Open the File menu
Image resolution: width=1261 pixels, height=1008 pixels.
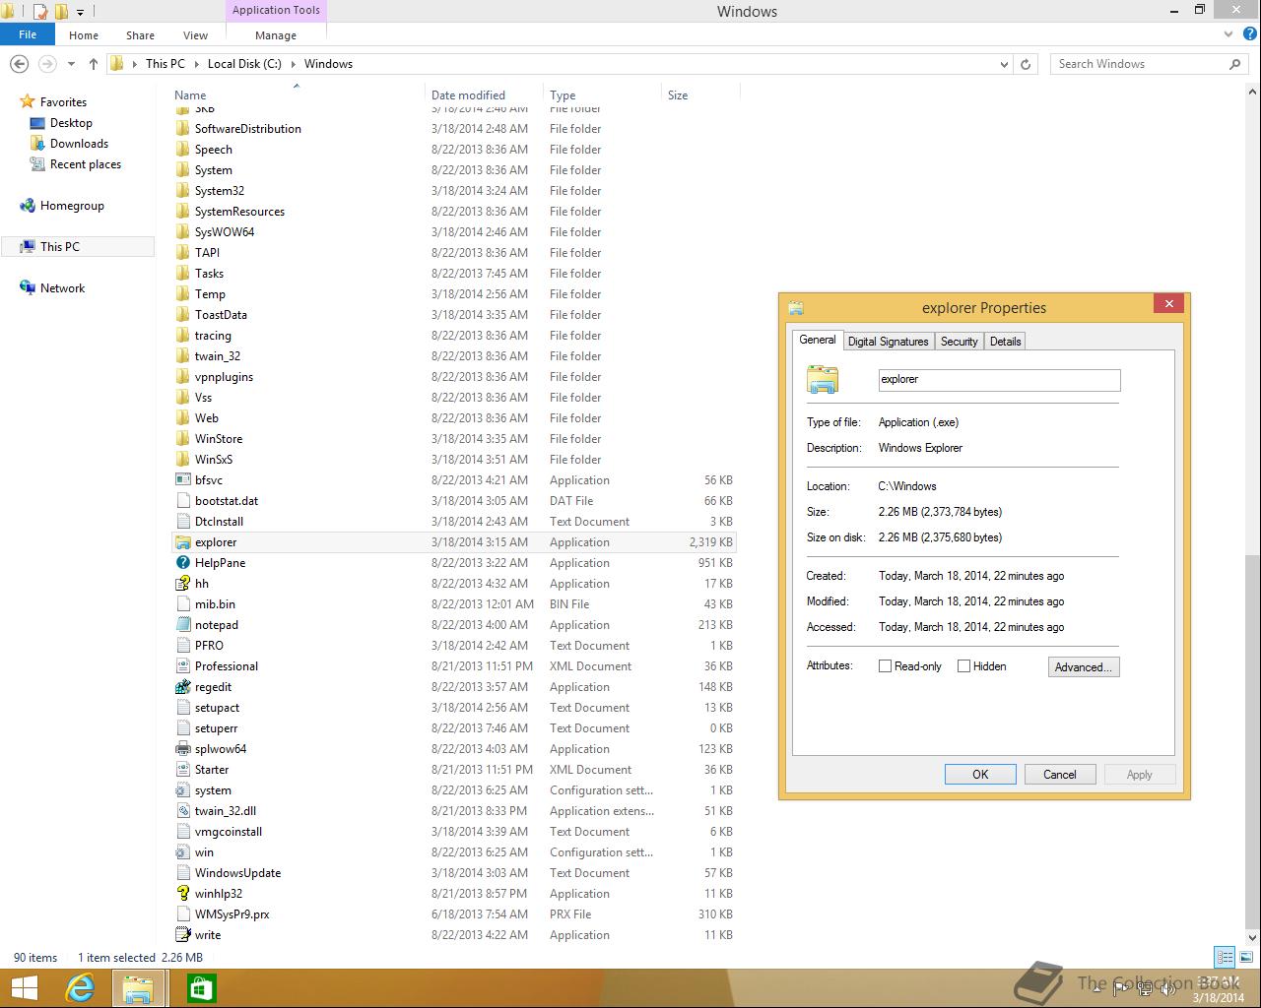pyautogui.click(x=28, y=34)
